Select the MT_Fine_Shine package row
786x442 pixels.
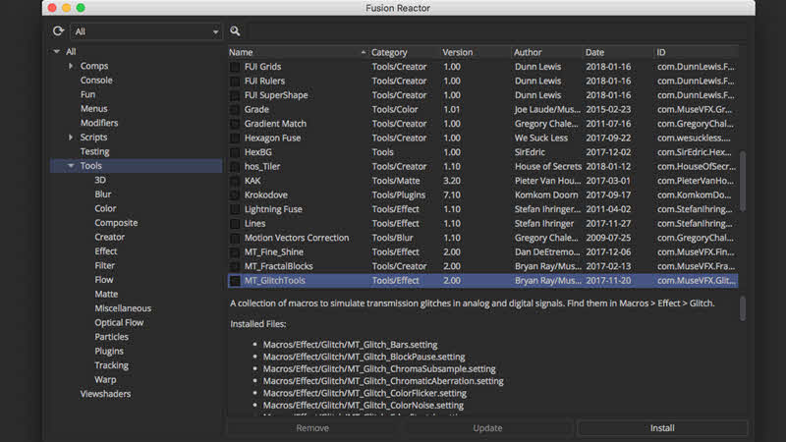coord(482,252)
